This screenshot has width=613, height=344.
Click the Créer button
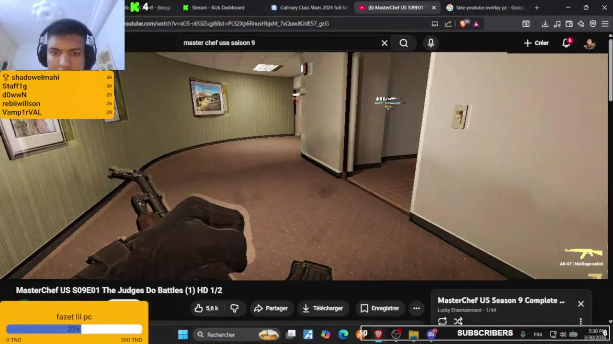(x=536, y=43)
